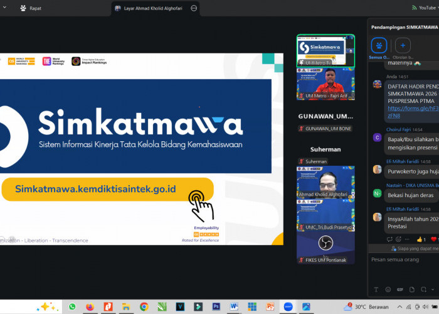
Task: Select the UM Metro - Fajri Arif video thumbnail
Action: 325,84
